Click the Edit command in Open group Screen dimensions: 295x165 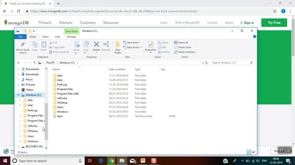(x=162, y=47)
